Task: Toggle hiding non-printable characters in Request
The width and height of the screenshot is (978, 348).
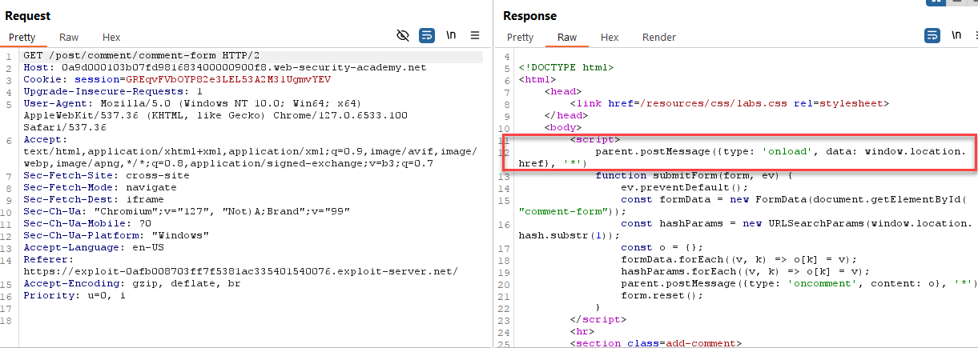Action: (x=404, y=35)
